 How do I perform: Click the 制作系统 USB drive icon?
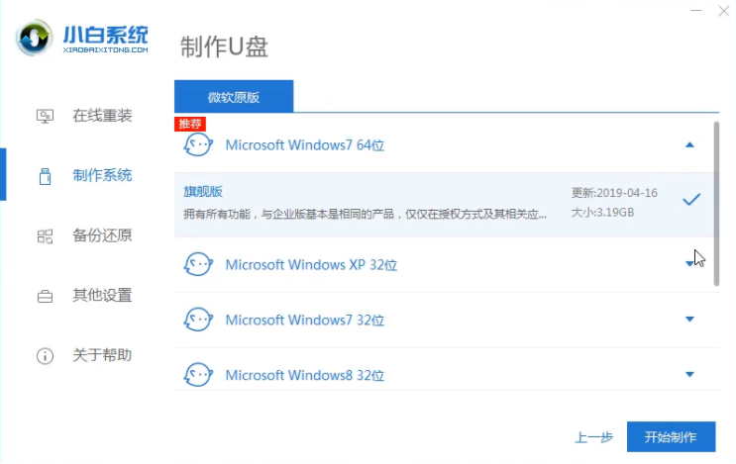click(45, 176)
